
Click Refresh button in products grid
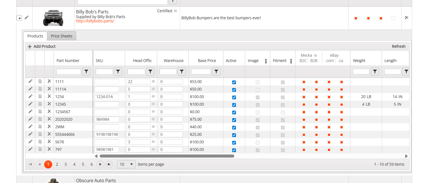click(x=398, y=46)
